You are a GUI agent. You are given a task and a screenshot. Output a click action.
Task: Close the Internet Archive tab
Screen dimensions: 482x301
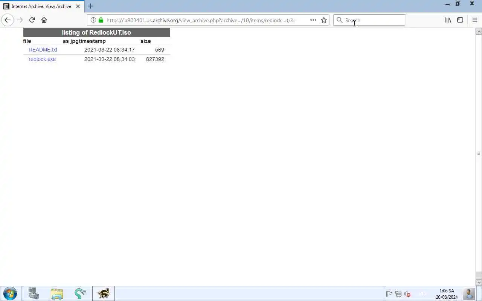click(x=78, y=6)
